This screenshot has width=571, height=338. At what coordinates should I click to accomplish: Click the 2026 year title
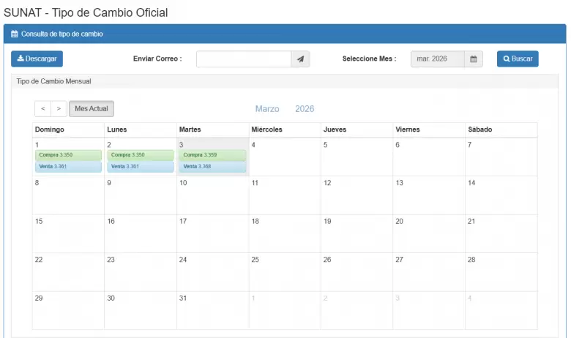(x=305, y=109)
